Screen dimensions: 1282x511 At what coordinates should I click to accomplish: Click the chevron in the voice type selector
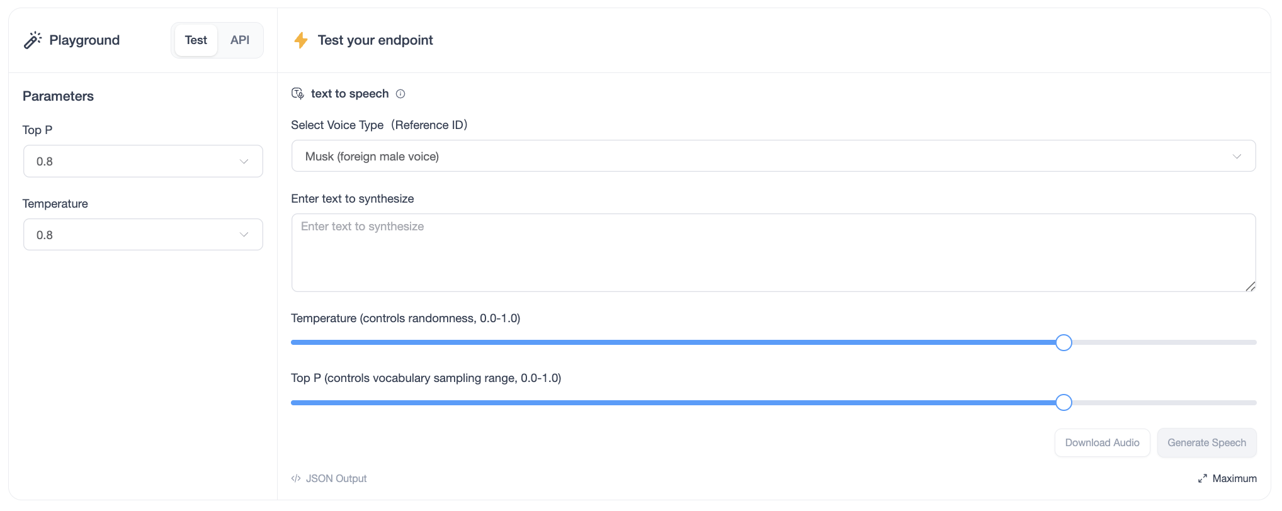1237,157
